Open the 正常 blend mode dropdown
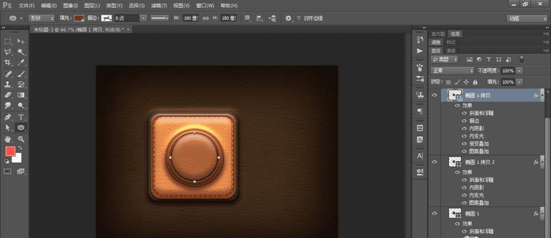 [x=452, y=70]
